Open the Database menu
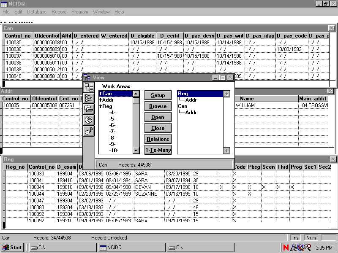The width and height of the screenshot is (338, 253). pos(37,12)
